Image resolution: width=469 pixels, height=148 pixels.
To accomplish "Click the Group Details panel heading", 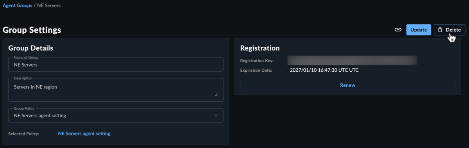I will click(31, 48).
